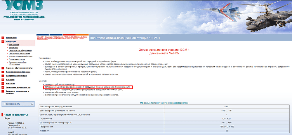Open the О компании menu section
Screen dimensions: 292x135
pyautogui.click(x=11, y=38)
